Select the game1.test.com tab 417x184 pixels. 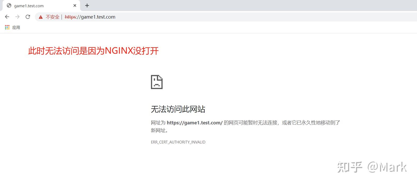(x=41, y=6)
